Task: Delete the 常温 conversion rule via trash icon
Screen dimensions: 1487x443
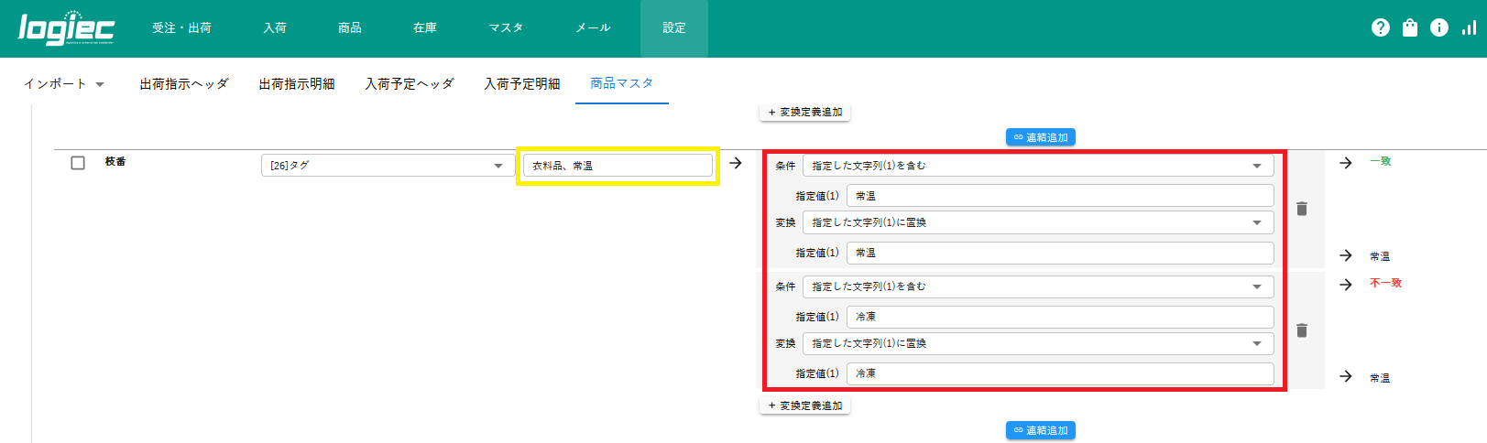Action: [1301, 210]
